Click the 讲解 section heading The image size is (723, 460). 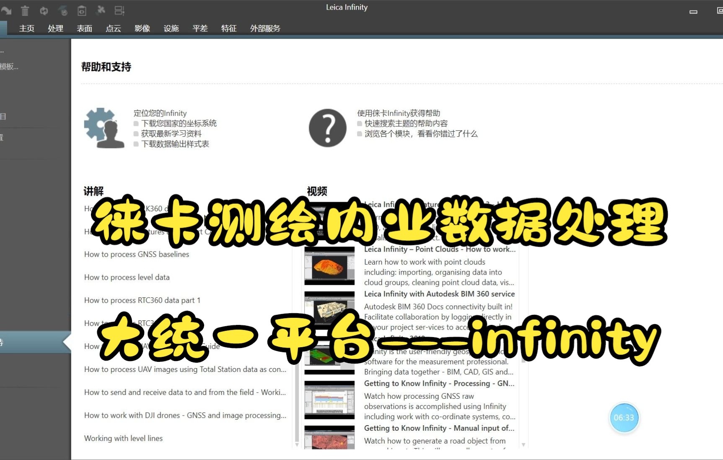point(93,191)
